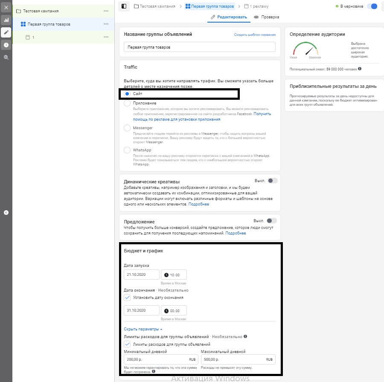Open options menu for Тестовая кампания
The width and height of the screenshot is (384, 382).
(x=106, y=11)
